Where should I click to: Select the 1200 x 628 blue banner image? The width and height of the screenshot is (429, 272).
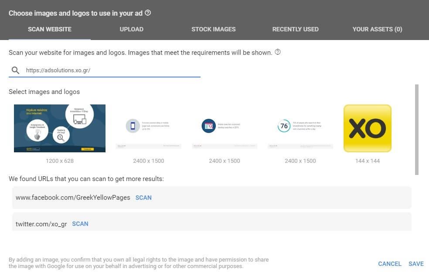60,128
